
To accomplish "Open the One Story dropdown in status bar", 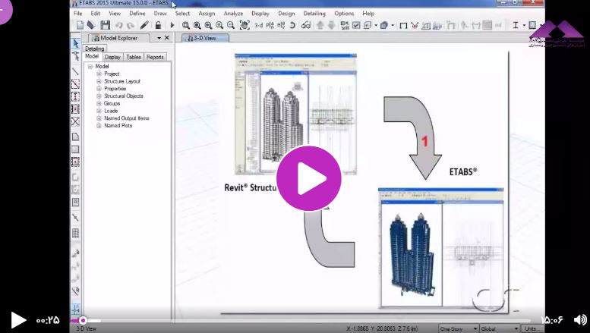I will click(458, 328).
